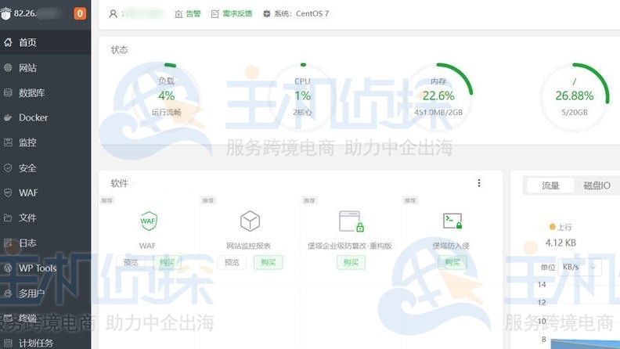Toggle the 上行 upstream legend item
The width and height of the screenshot is (620, 349).
tap(561, 227)
